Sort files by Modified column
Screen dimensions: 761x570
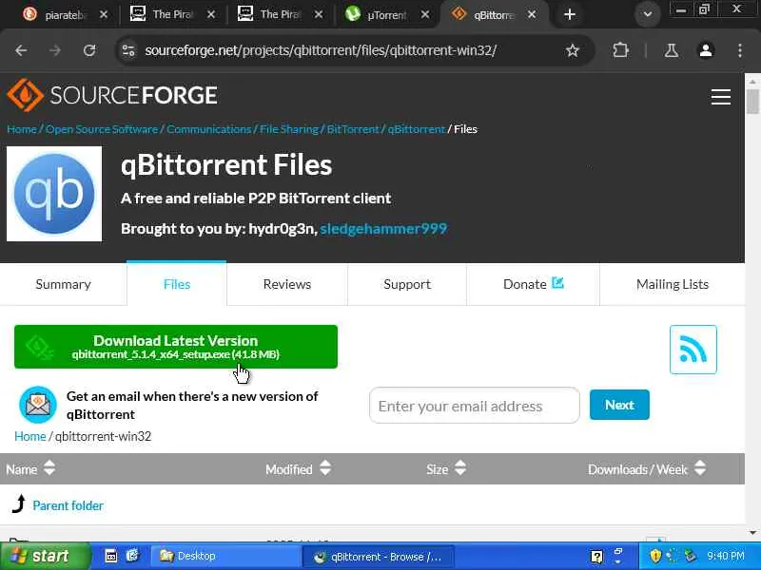tap(298, 468)
